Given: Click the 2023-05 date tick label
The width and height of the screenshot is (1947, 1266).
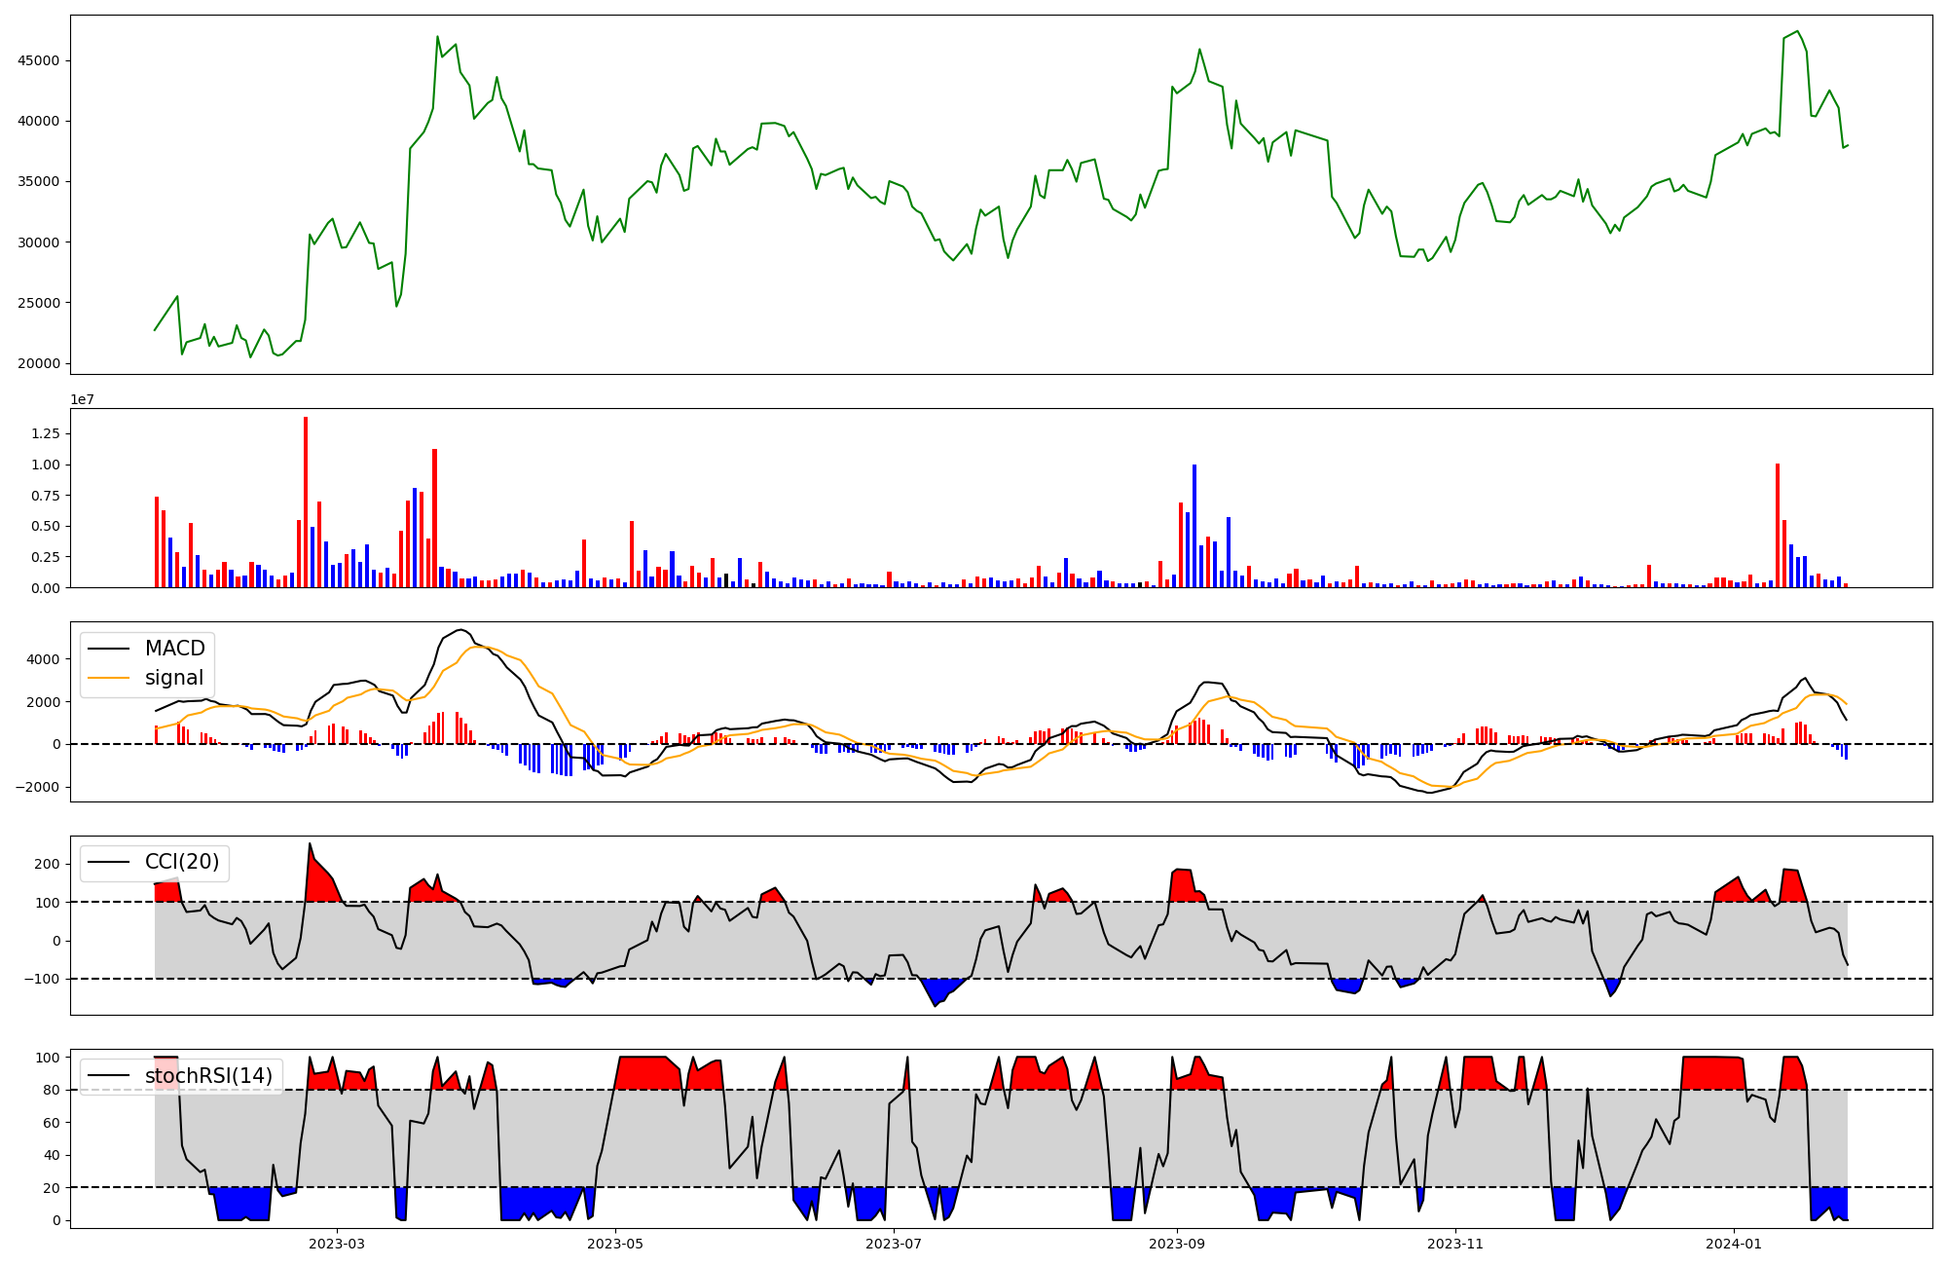Looking at the screenshot, I should coord(615,1244).
